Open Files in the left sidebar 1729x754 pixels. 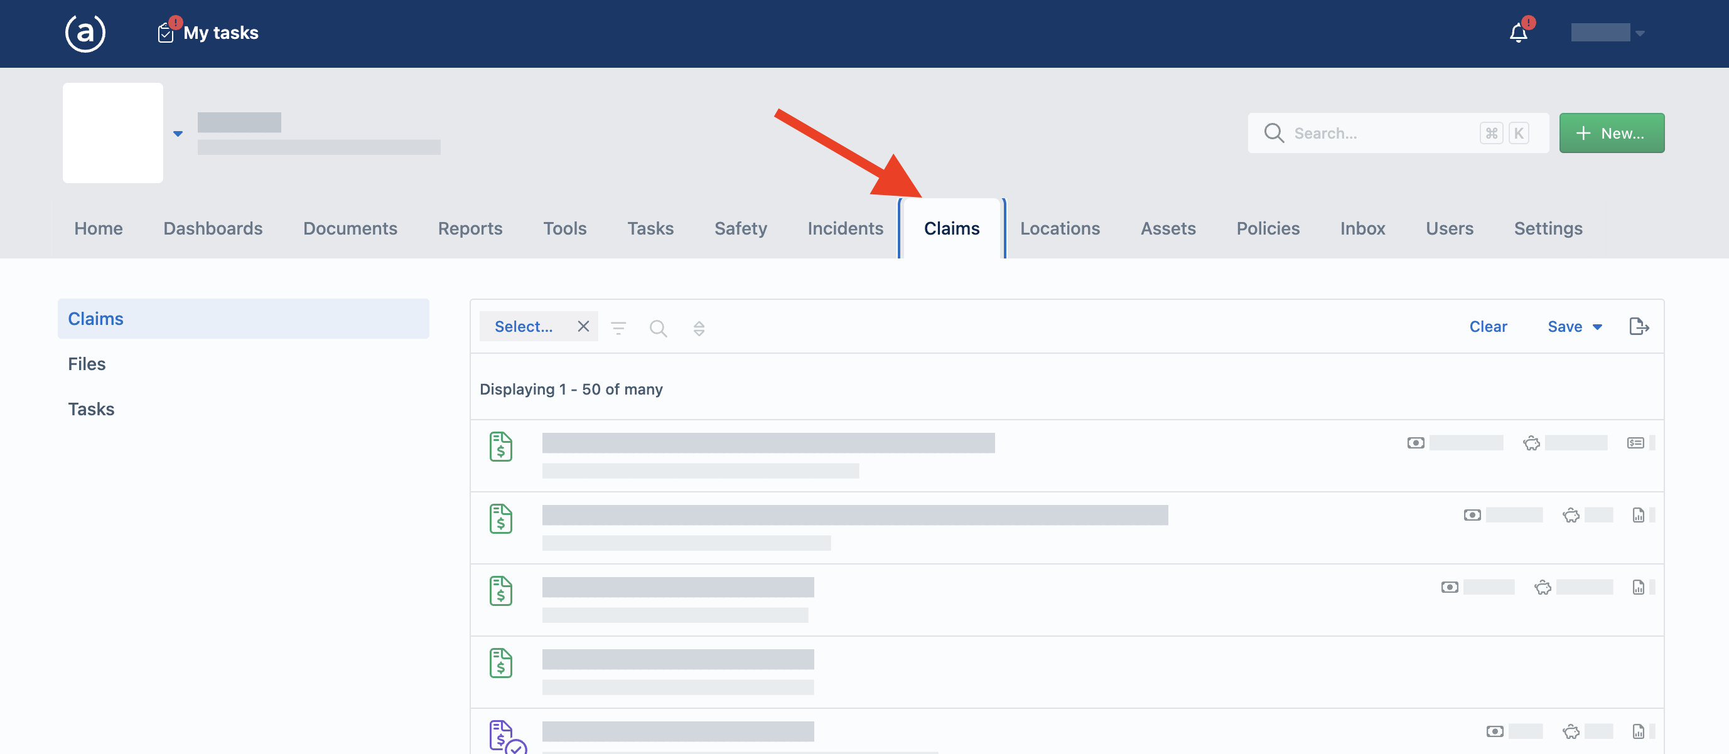87,364
